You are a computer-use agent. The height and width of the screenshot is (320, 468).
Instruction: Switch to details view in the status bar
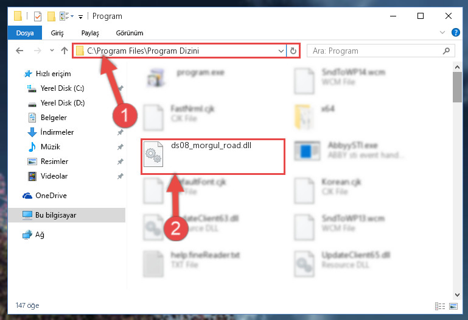pos(440,306)
